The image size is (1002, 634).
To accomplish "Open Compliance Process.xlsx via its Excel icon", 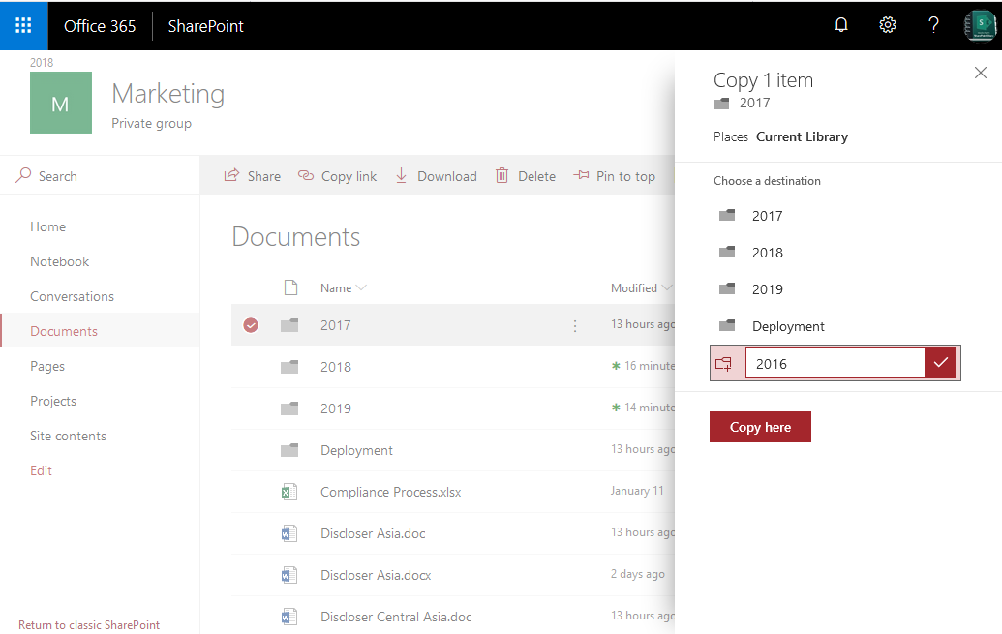I will (289, 492).
